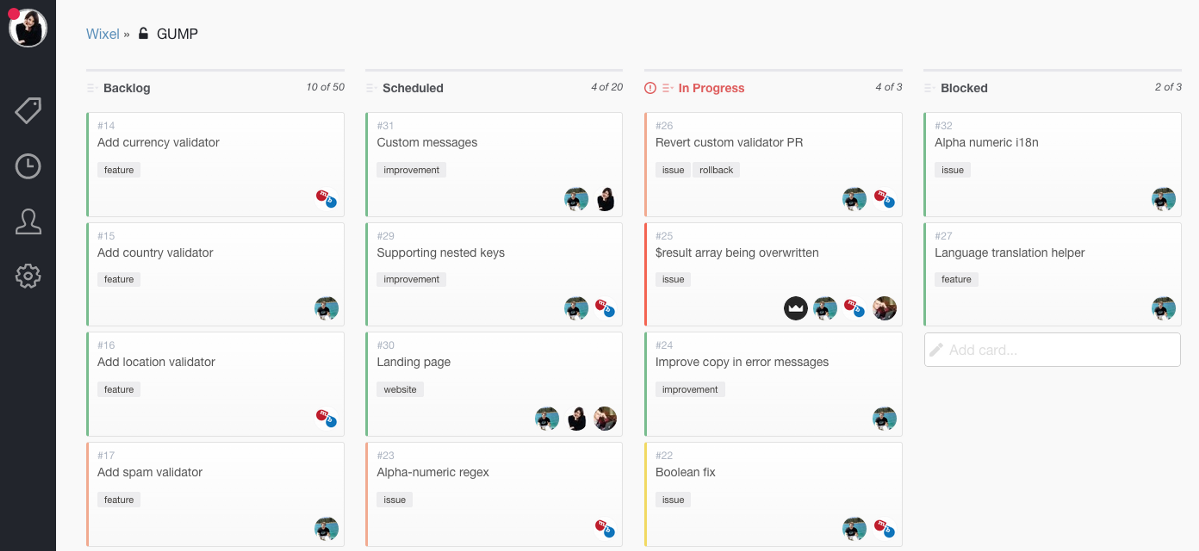Viewport: 1199px width, 551px height.
Task: Click the Scheduled column title
Action: coord(412,88)
